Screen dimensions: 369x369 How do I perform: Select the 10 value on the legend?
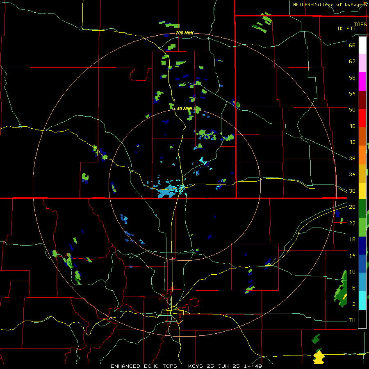coord(352,272)
